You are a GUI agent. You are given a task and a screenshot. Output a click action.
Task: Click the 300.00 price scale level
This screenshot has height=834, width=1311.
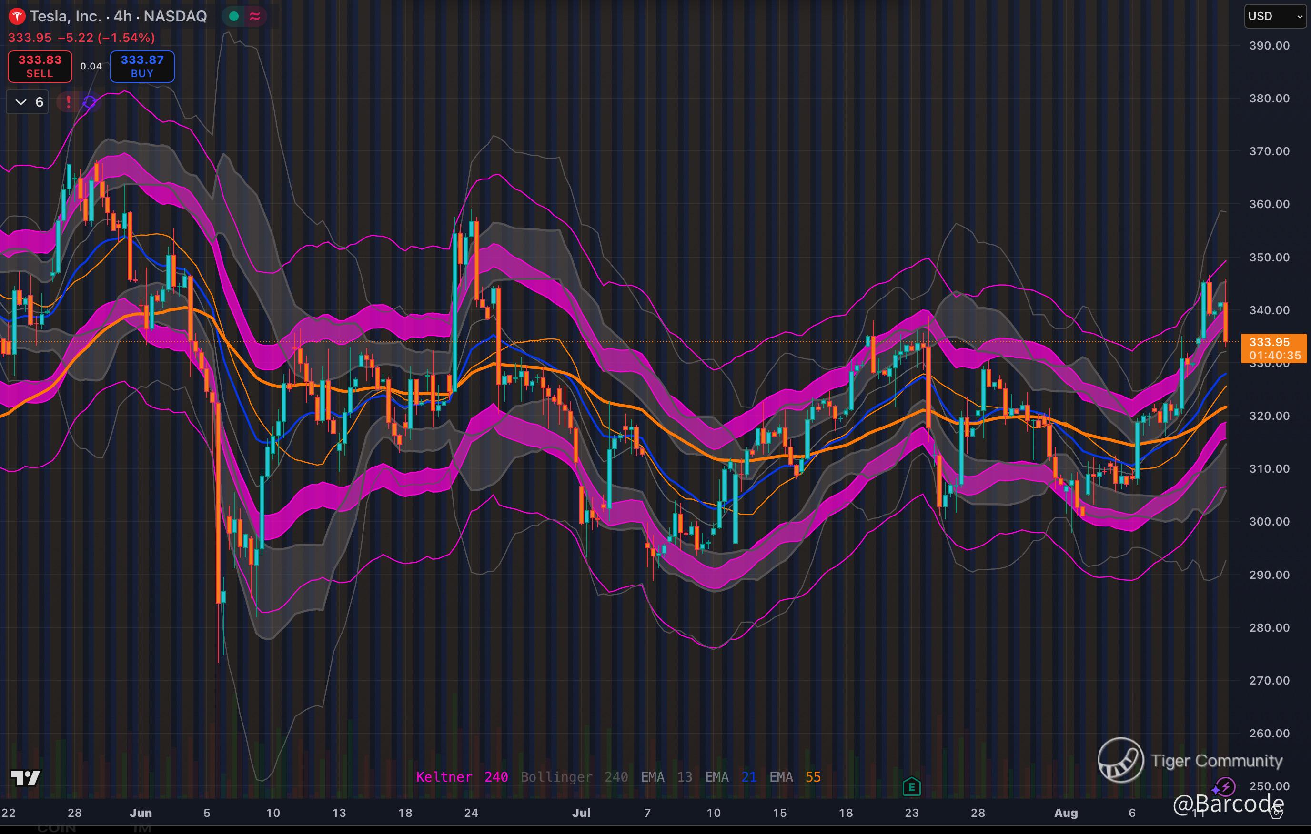pos(1269,521)
